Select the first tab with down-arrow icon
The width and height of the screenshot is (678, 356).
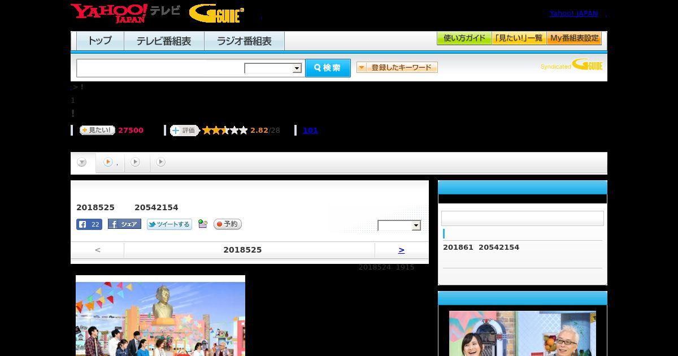pos(82,163)
